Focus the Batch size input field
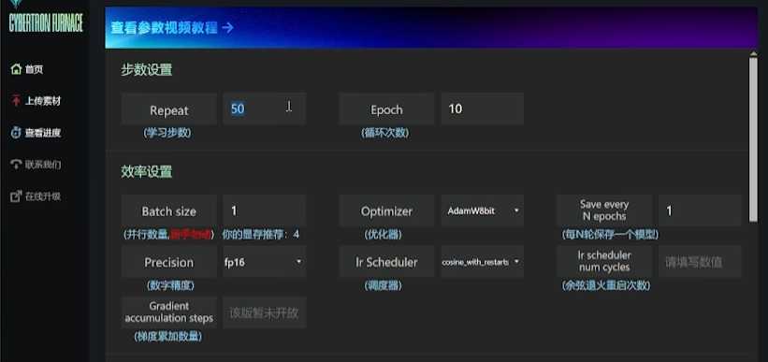Viewport: 768px width, 362px height. [264, 210]
